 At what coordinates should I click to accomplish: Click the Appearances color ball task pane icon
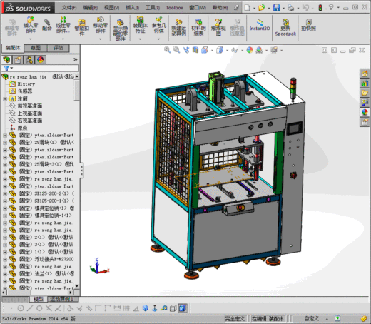pyautogui.click(x=365, y=112)
